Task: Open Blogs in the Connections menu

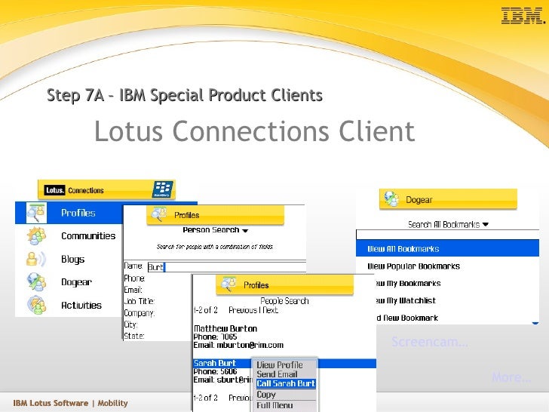Action: (x=69, y=259)
